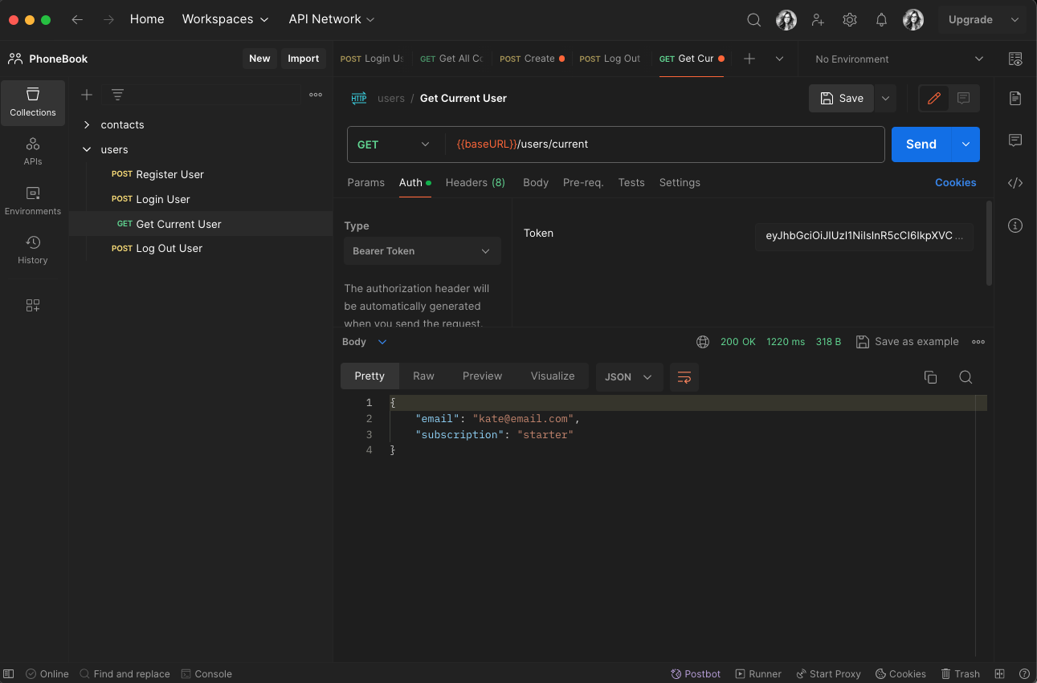Switch to the POST Log Out request tab
Image resolution: width=1037 pixels, height=683 pixels.
(x=610, y=59)
